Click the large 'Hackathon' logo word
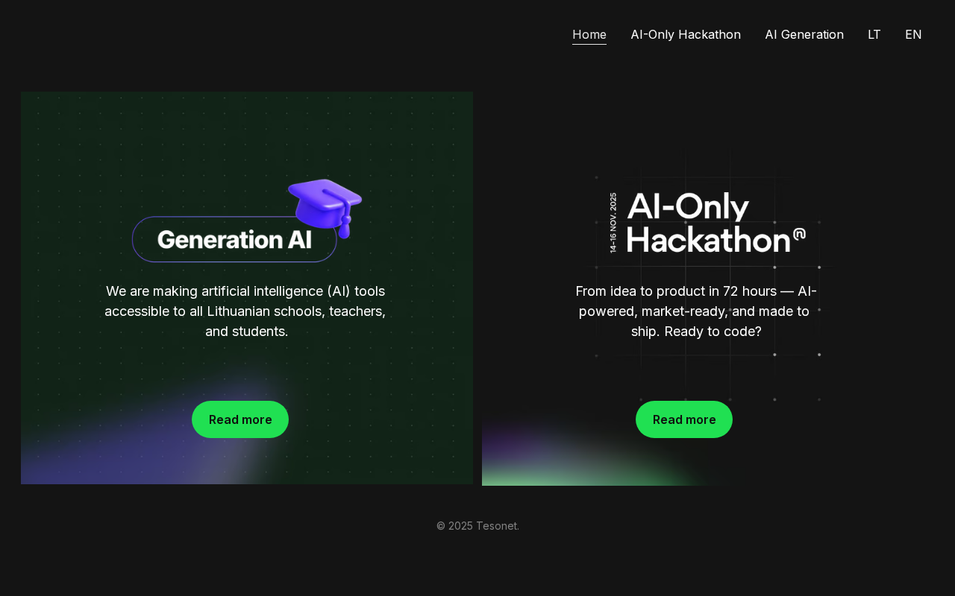Screen dimensions: 955x596 [708, 238]
